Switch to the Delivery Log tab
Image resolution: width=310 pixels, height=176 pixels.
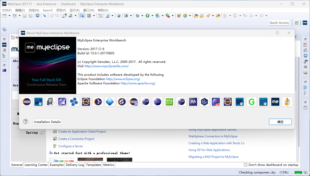(x=75, y=165)
